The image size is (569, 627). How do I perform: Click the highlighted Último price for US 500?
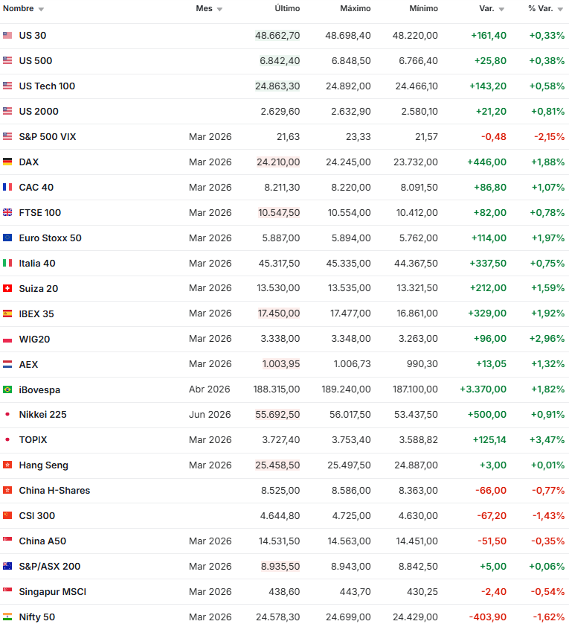click(x=280, y=61)
